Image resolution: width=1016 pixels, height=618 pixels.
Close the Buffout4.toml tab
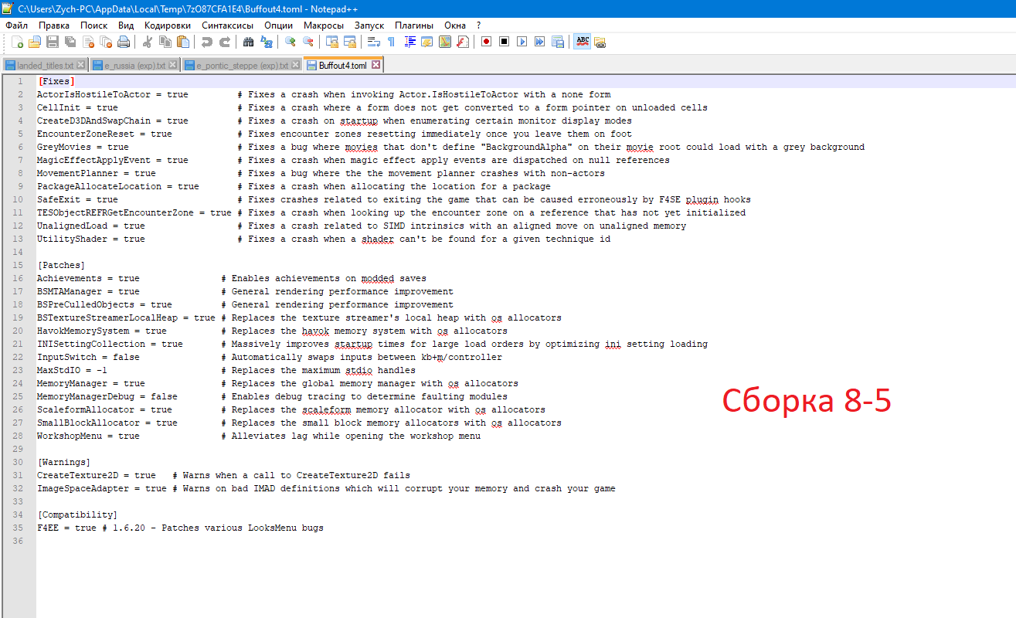[375, 65]
